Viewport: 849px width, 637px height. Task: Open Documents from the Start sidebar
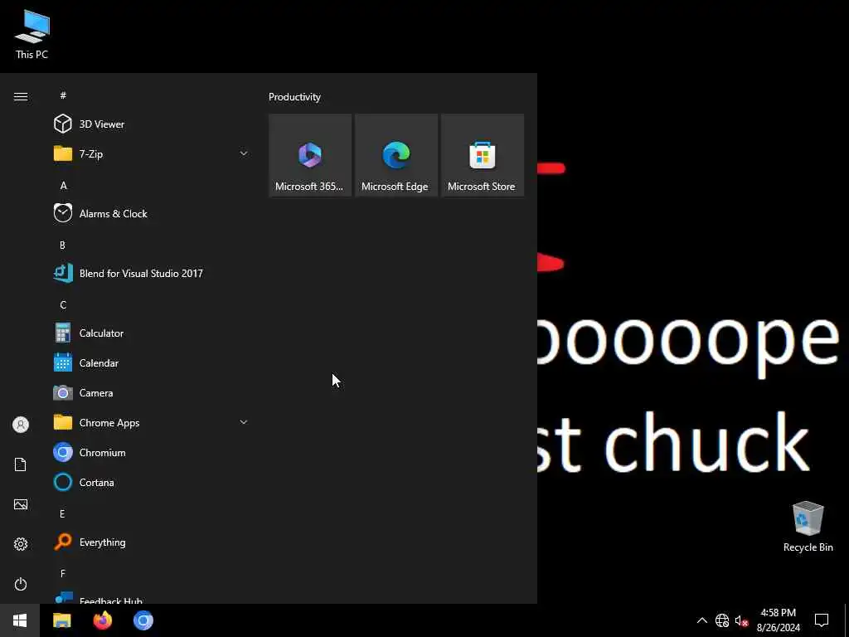click(x=21, y=464)
